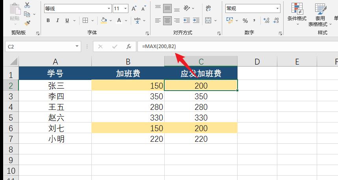Click the Format Painter brush icon
338x180 pixels.
click(27, 22)
